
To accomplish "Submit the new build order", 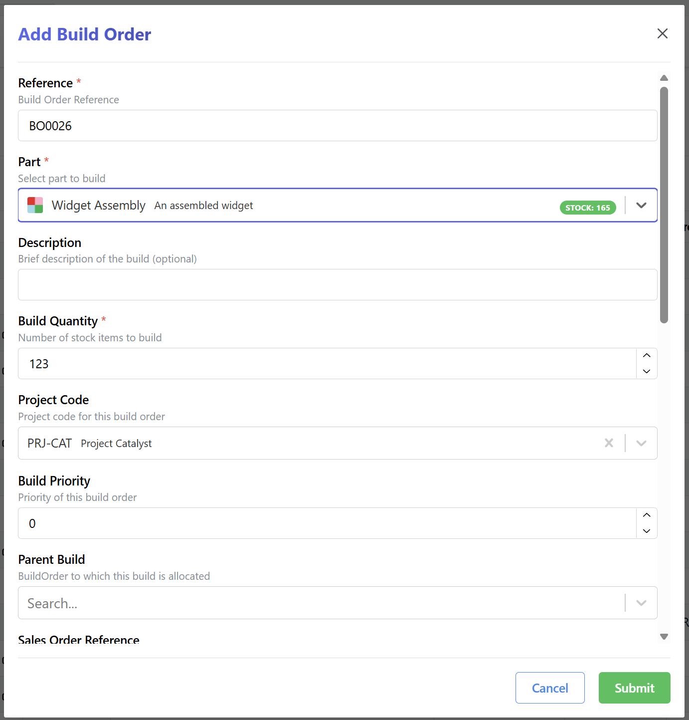I will (x=634, y=688).
